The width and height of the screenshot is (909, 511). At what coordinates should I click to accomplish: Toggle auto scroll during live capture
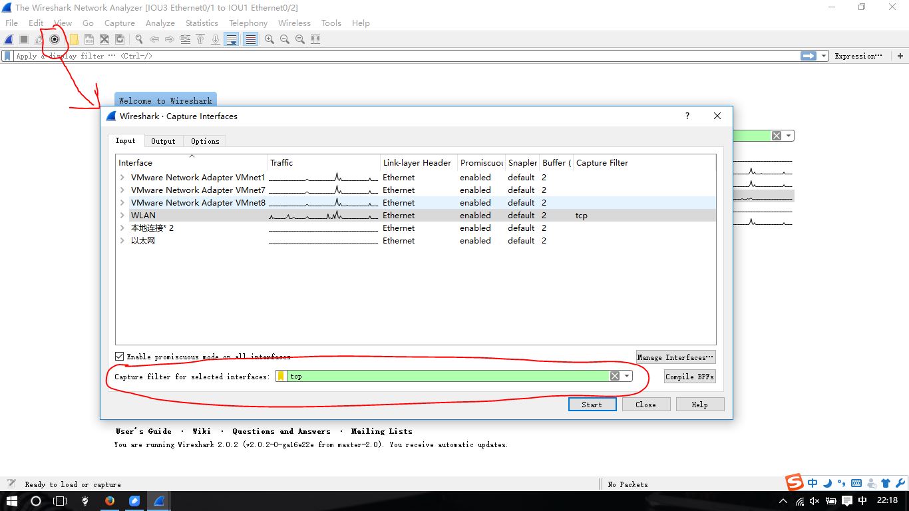[x=232, y=39]
